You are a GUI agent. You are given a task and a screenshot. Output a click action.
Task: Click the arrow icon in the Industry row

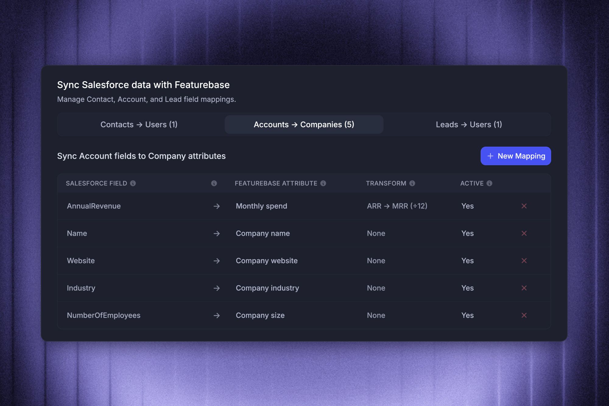coord(216,288)
